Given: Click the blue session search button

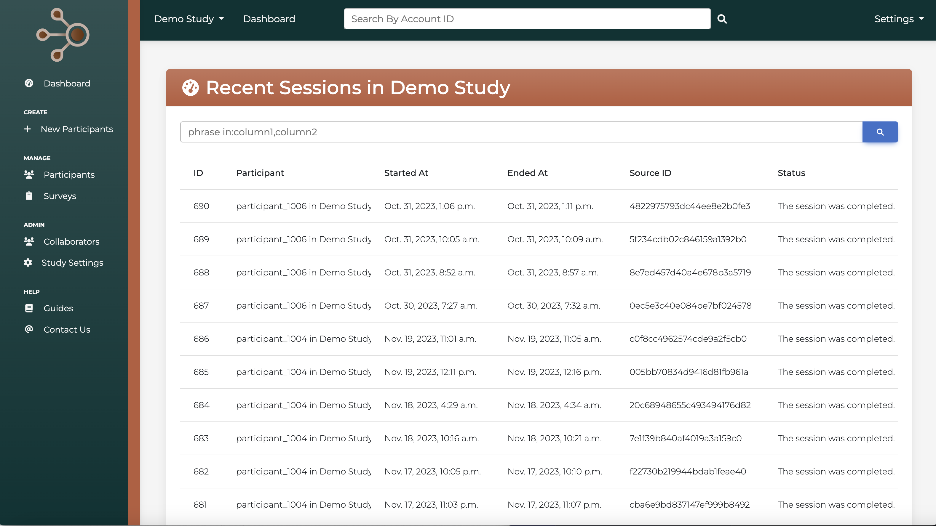Looking at the screenshot, I should pyautogui.click(x=880, y=132).
